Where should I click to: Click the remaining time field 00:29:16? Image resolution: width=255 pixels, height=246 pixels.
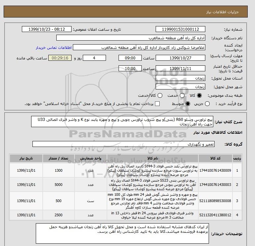[60, 58]
